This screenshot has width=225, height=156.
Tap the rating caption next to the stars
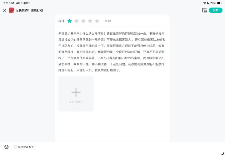tap(107, 21)
